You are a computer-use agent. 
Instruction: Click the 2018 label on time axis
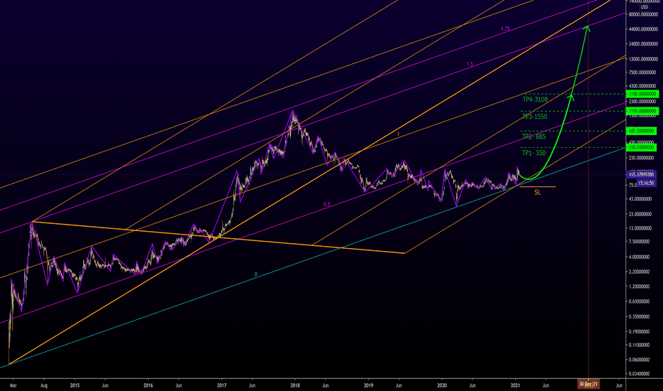pos(295,385)
